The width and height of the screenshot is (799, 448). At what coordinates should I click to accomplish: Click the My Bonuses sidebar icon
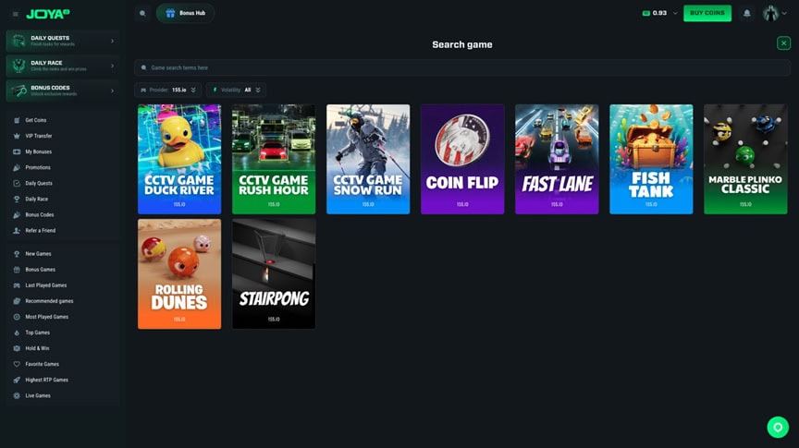17,151
